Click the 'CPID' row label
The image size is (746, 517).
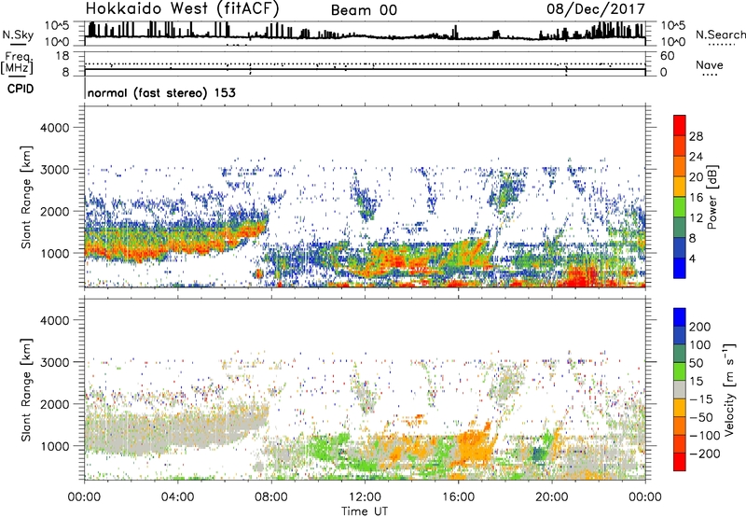21,89
